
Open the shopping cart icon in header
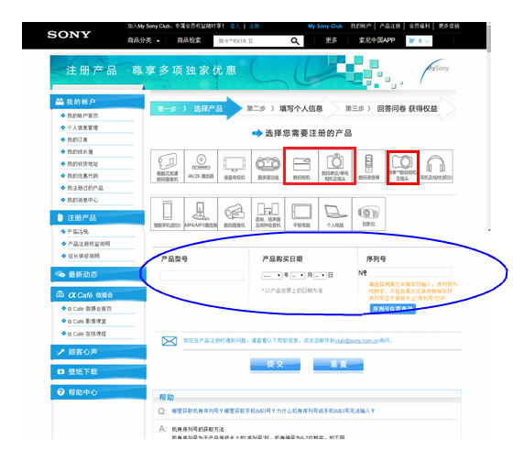tap(412, 41)
